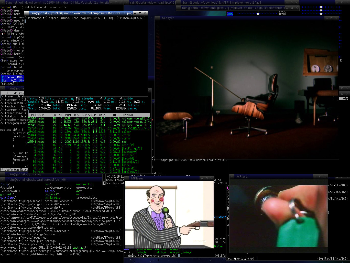
Task: Maximize the keyring MPlayer window
Action: point(320,177)
